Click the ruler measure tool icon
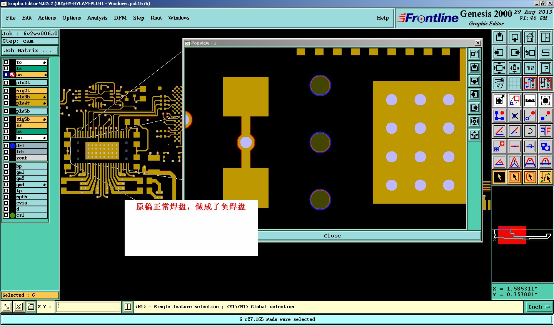554x327 pixels. pyautogui.click(x=530, y=100)
